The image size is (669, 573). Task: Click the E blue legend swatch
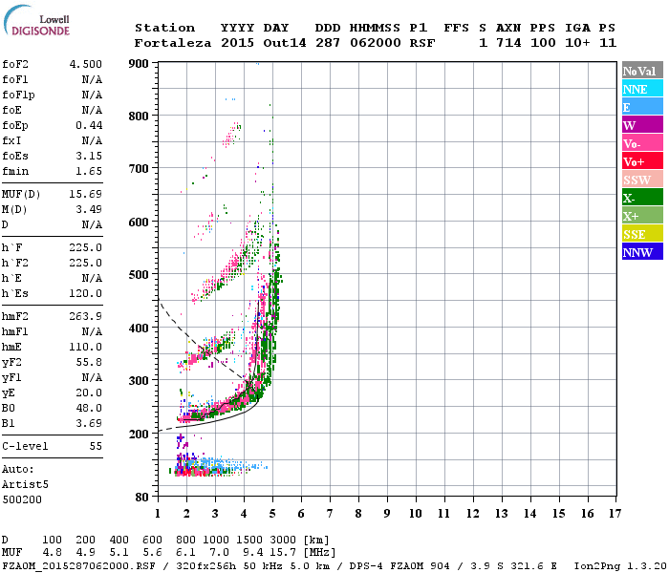(x=642, y=106)
